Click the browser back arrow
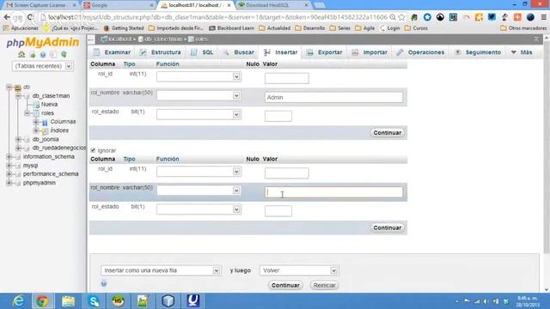Screen dimensions: 550x309 (7, 17)
